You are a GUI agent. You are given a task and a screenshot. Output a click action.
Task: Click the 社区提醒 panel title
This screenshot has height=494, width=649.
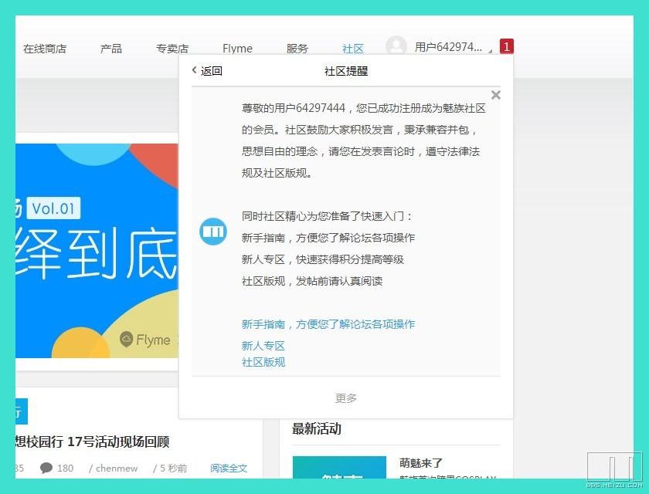coord(346,71)
